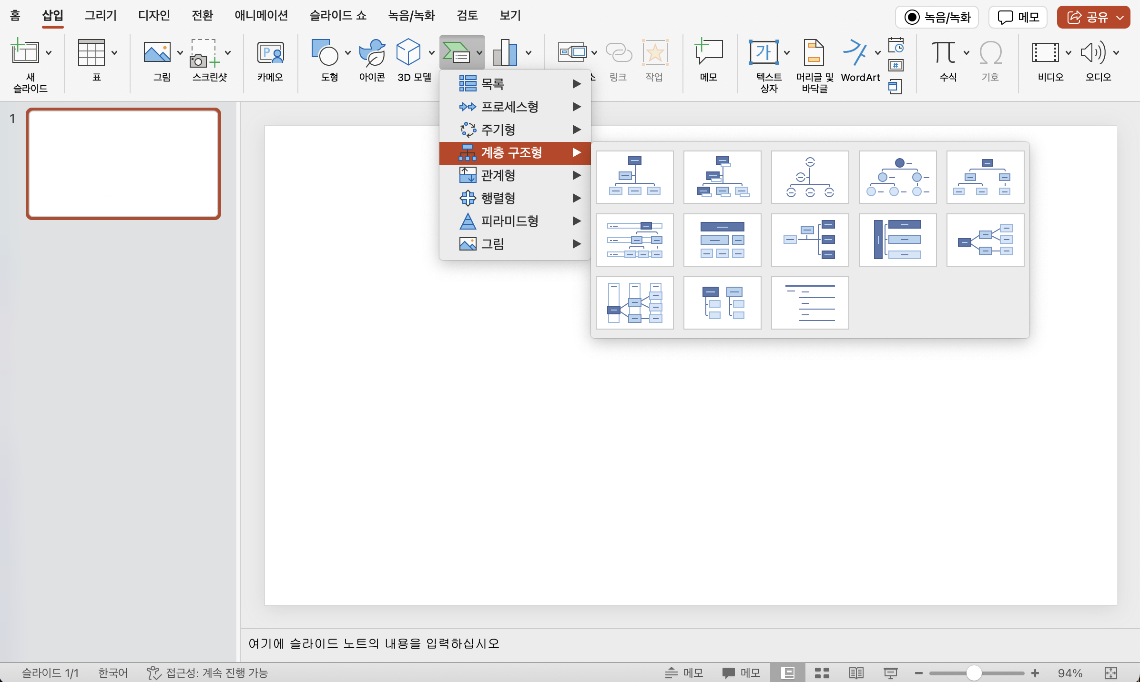Click the Cameo (카메오) icon
Image resolution: width=1140 pixels, height=682 pixels.
pos(270,52)
